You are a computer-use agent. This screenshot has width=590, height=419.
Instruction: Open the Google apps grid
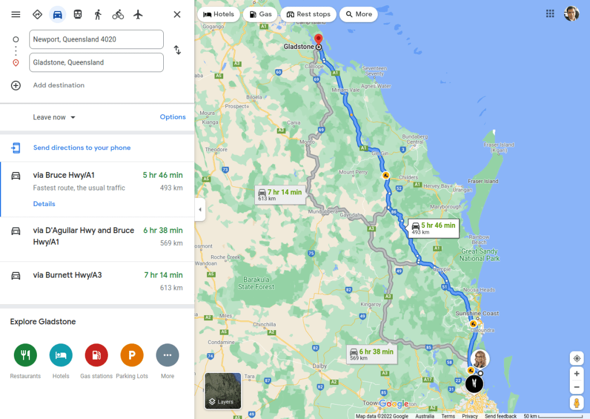click(x=550, y=14)
